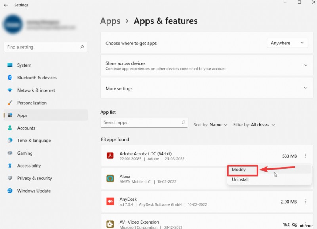Screen dimensions: 317x229
Task: Click the Search apps magnifier icon
Action: 183,122
